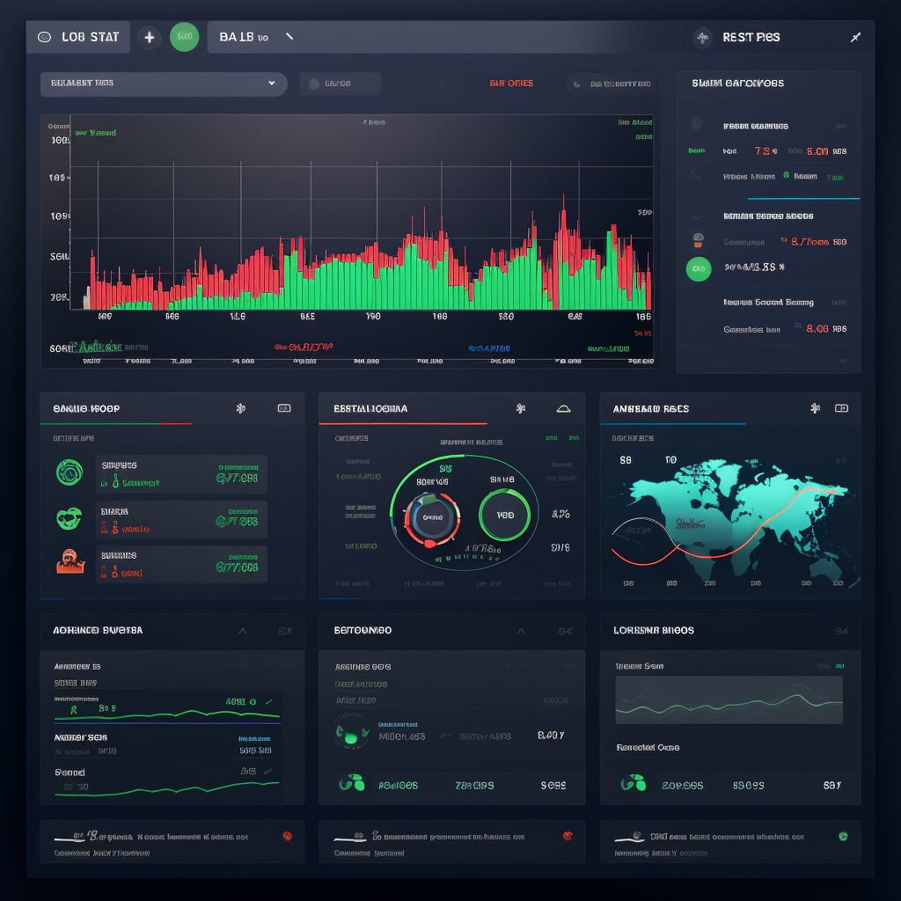Click first row card in SANUE HOOP list
The height and width of the screenshot is (901, 901).
click(x=181, y=474)
